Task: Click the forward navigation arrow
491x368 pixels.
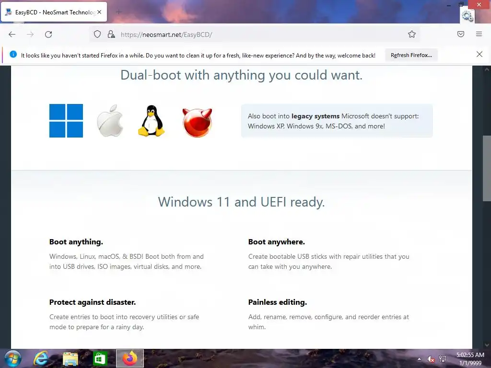Action: click(30, 34)
